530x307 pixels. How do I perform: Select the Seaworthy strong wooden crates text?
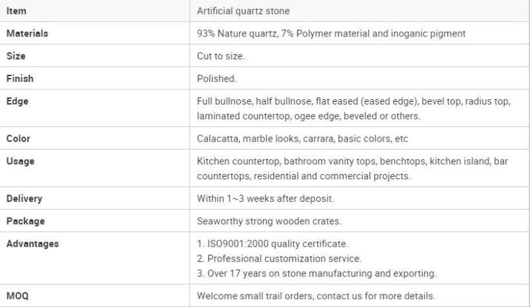[269, 221]
